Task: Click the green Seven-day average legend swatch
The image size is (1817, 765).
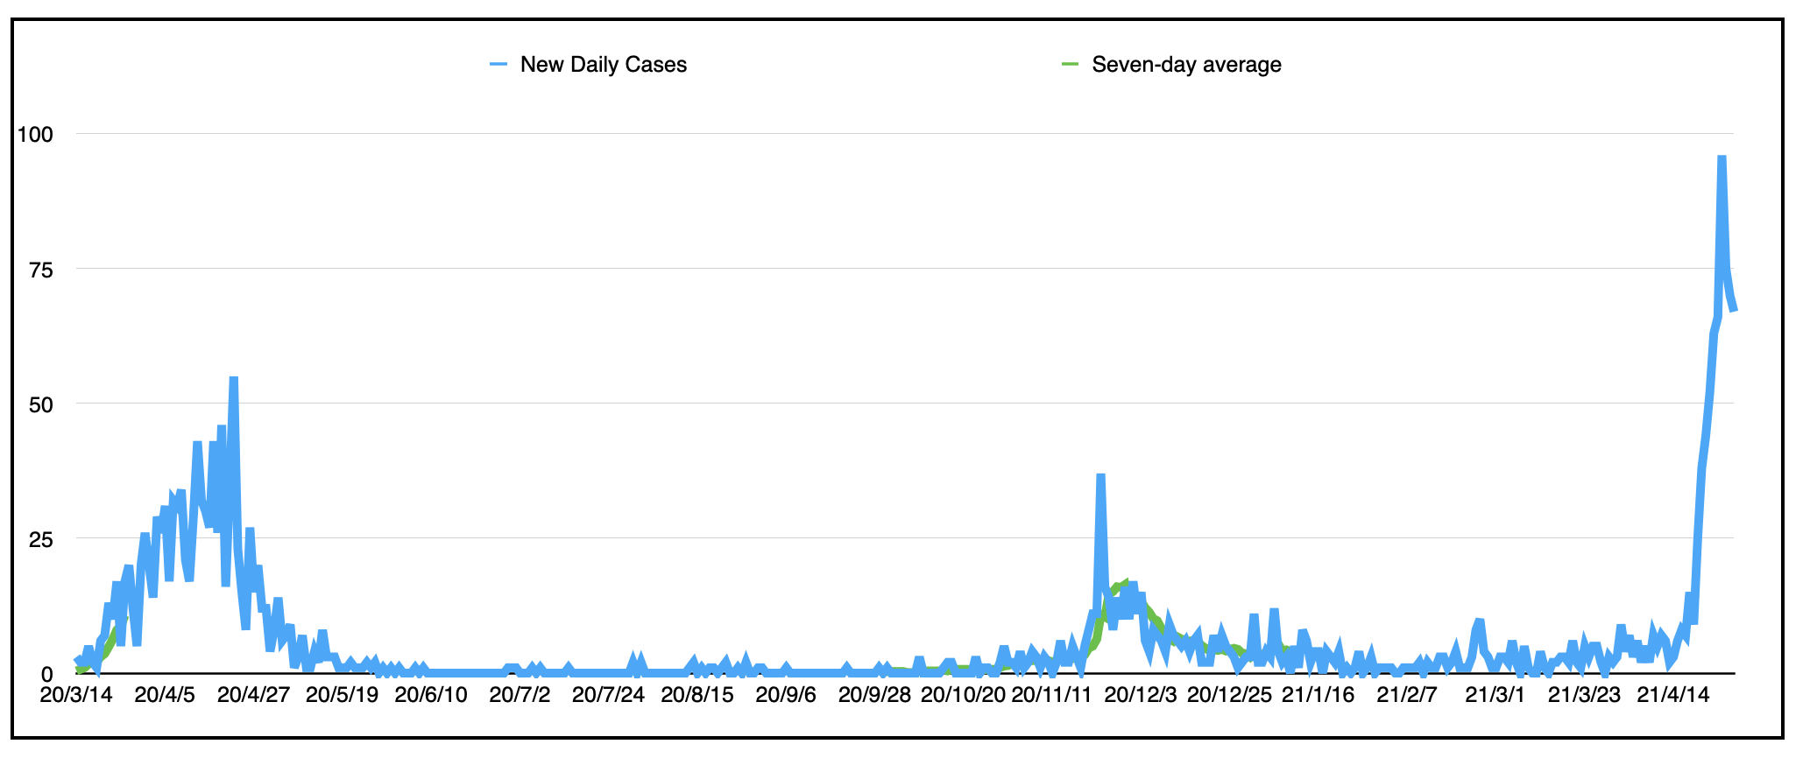Action: (x=1070, y=65)
